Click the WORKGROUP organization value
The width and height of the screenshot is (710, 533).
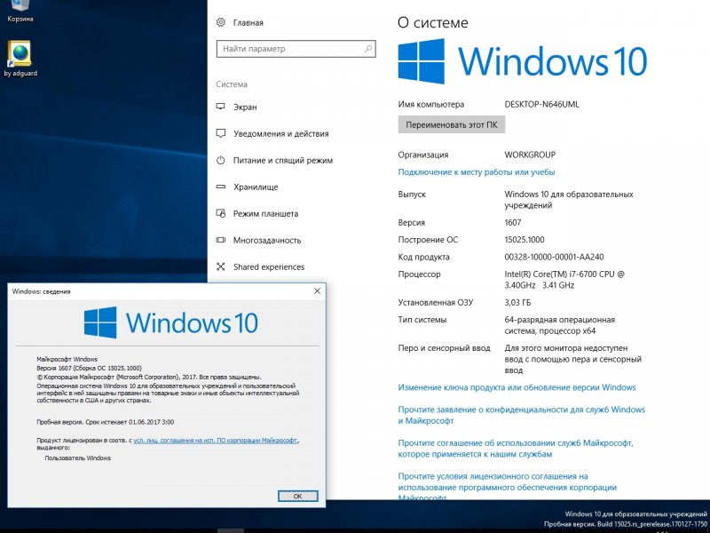pos(530,155)
